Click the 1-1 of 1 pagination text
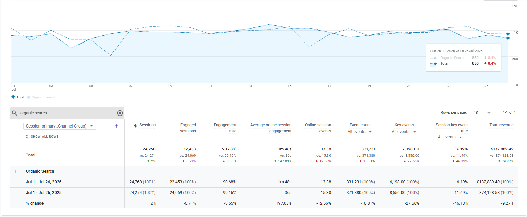This screenshot has height=217, width=527. click(x=509, y=112)
